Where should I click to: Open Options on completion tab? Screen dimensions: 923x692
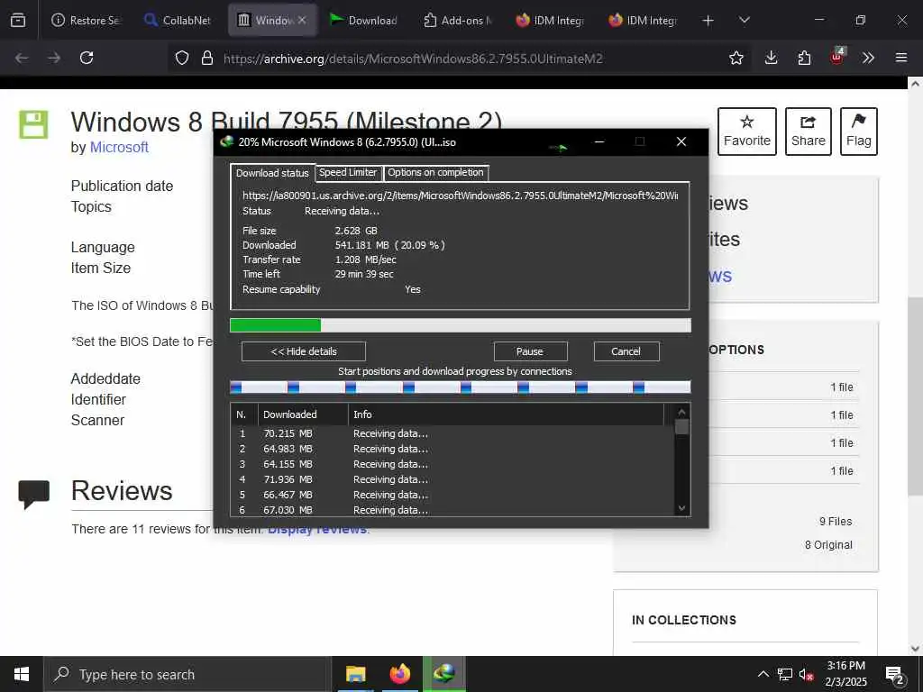tap(435, 172)
